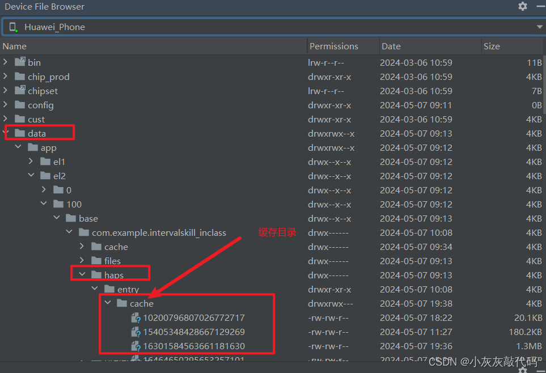Open the Huawei_Phone device dropdown
The image size is (546, 373).
pos(539,27)
